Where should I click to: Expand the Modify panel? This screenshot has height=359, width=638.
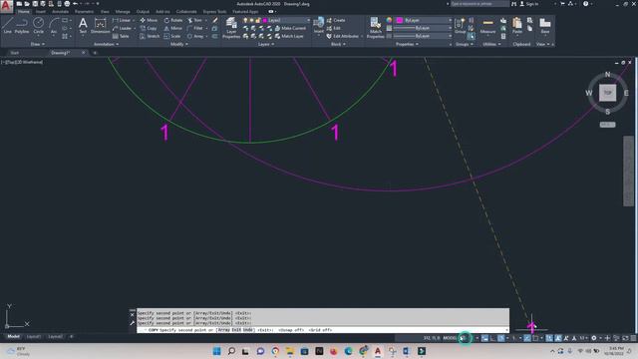point(179,44)
